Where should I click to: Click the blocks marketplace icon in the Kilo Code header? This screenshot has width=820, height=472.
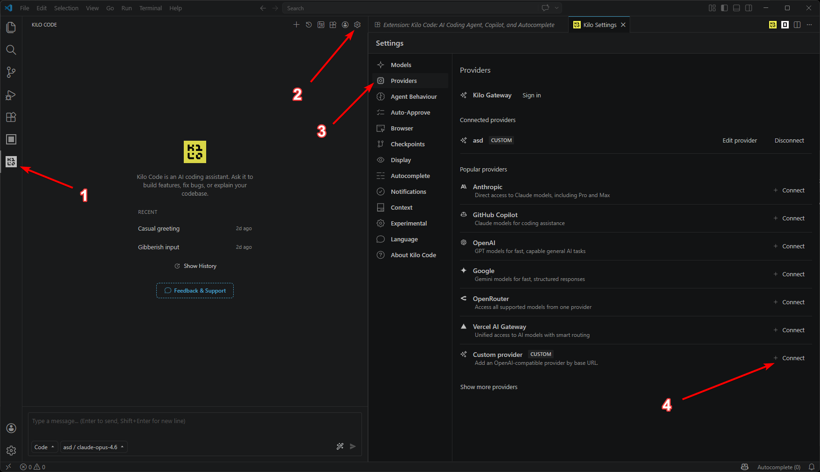pyautogui.click(x=333, y=25)
